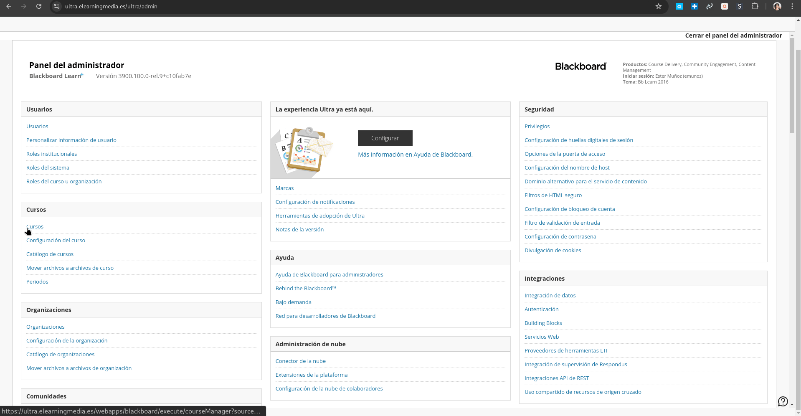
Task: Open the site information icon in address bar
Action: [x=57, y=6]
